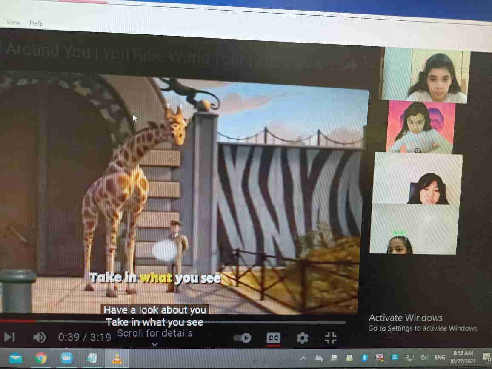Turn off closed captions with the CC button
This screenshot has height=369, width=492.
tap(273, 338)
